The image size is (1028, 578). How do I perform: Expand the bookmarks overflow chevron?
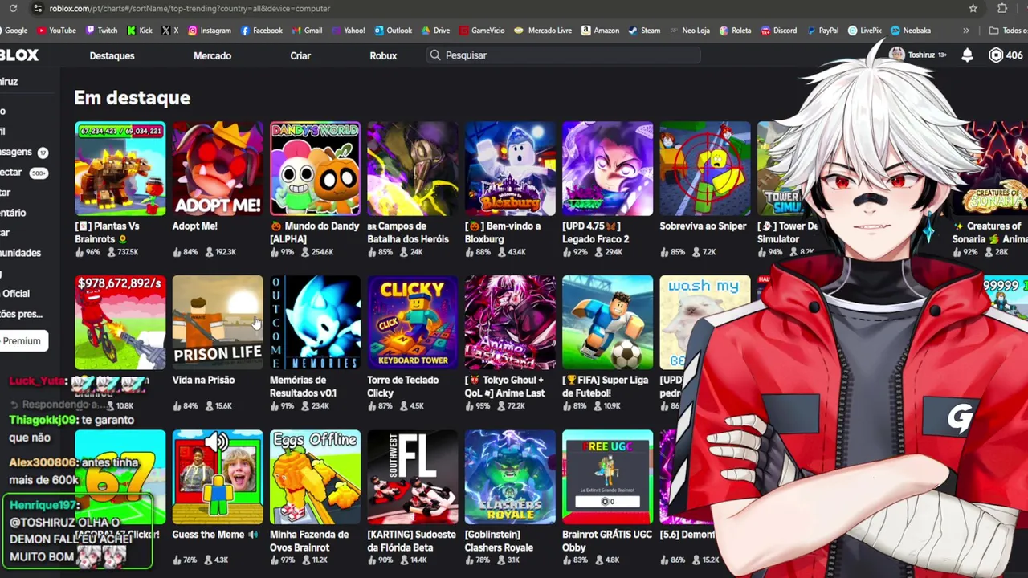[966, 31]
